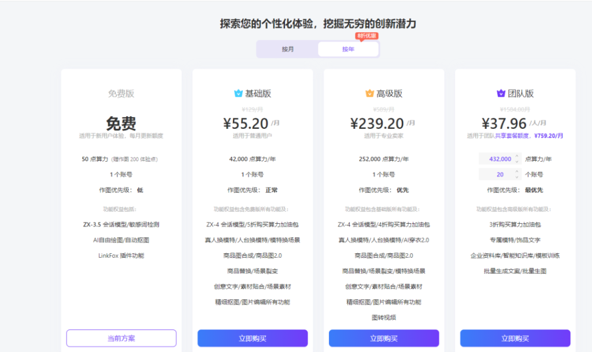Click the 免费版 plan title
The width and height of the screenshot is (592, 352).
click(121, 94)
